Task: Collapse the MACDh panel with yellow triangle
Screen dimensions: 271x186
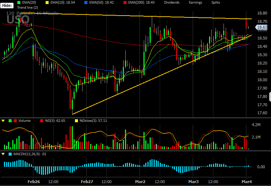Action: coord(3,154)
